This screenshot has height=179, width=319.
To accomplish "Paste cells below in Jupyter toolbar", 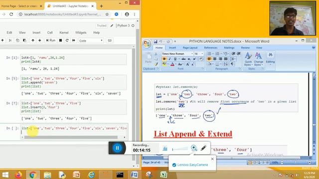I will 24,40.
